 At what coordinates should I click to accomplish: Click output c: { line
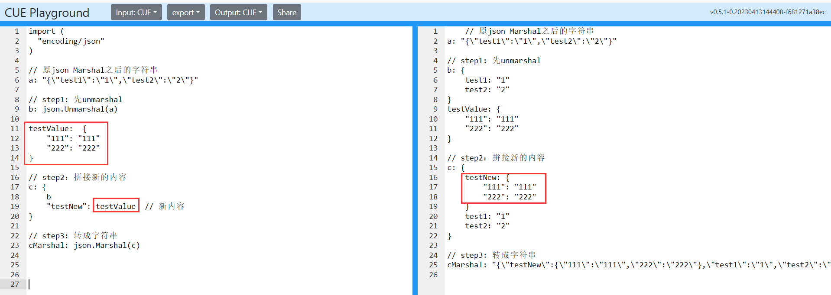tap(456, 167)
